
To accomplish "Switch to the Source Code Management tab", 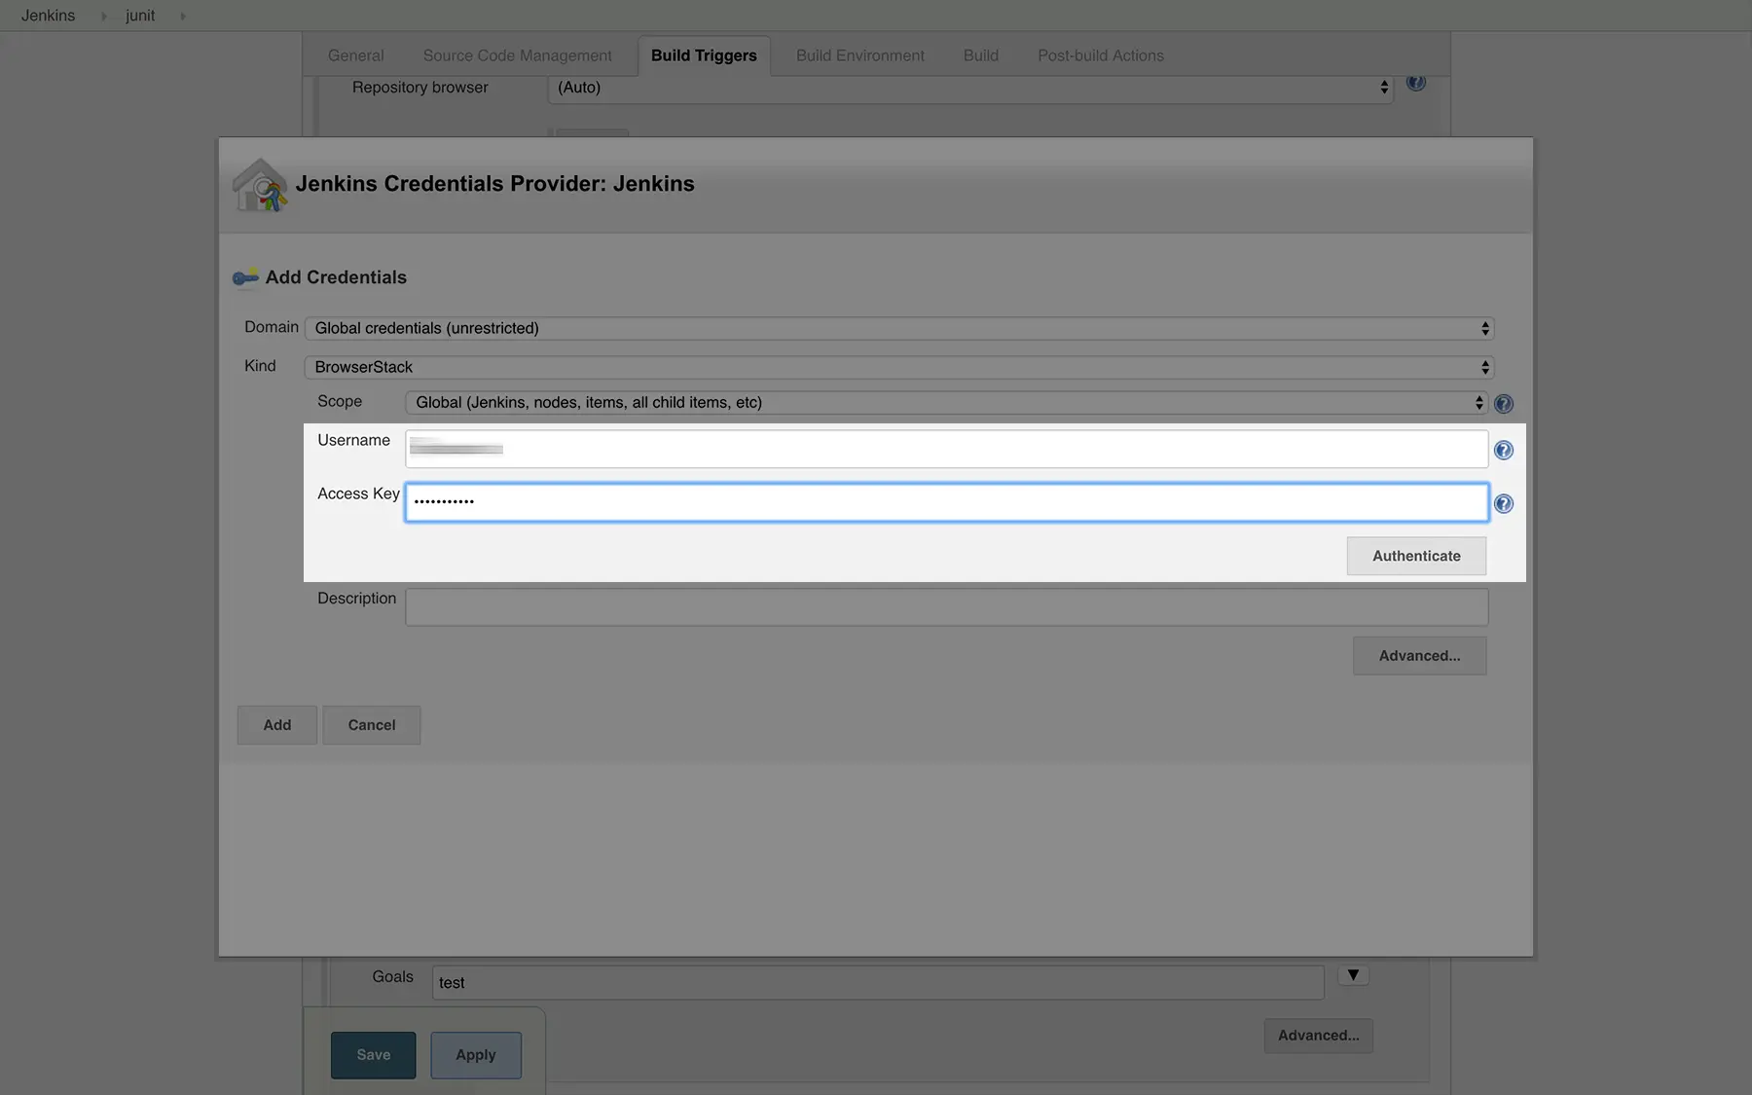I will pos(517,55).
